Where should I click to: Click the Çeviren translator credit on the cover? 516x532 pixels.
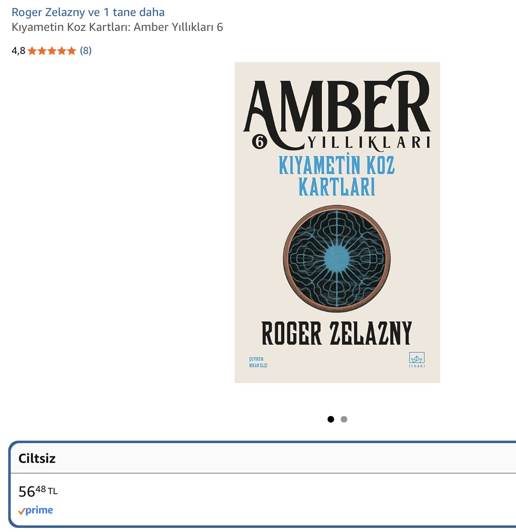(x=258, y=362)
